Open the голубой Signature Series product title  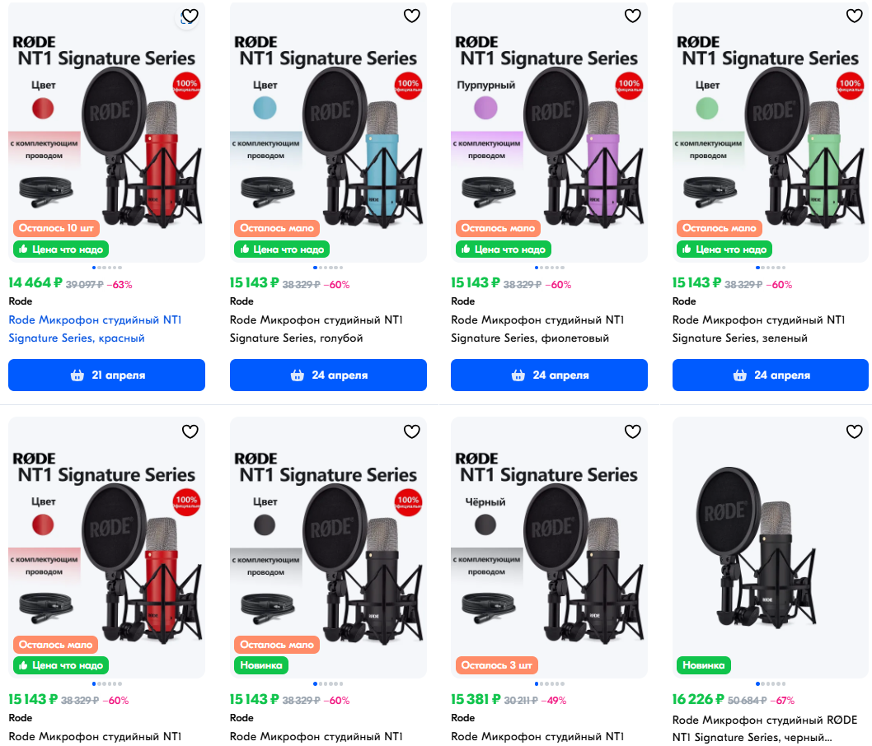point(316,329)
